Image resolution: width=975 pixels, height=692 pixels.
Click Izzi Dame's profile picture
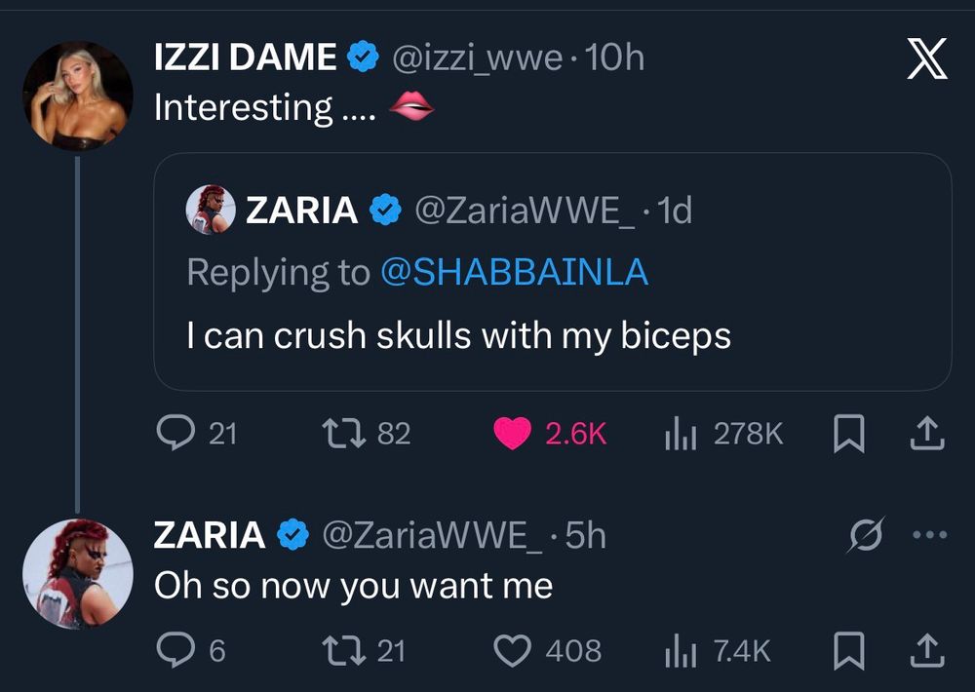(78, 96)
